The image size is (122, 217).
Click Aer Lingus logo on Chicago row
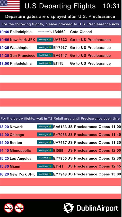tap(45, 134)
